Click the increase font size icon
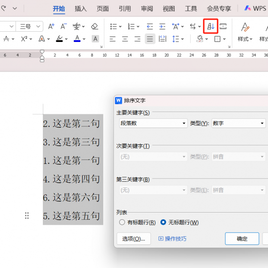 point(51,26)
